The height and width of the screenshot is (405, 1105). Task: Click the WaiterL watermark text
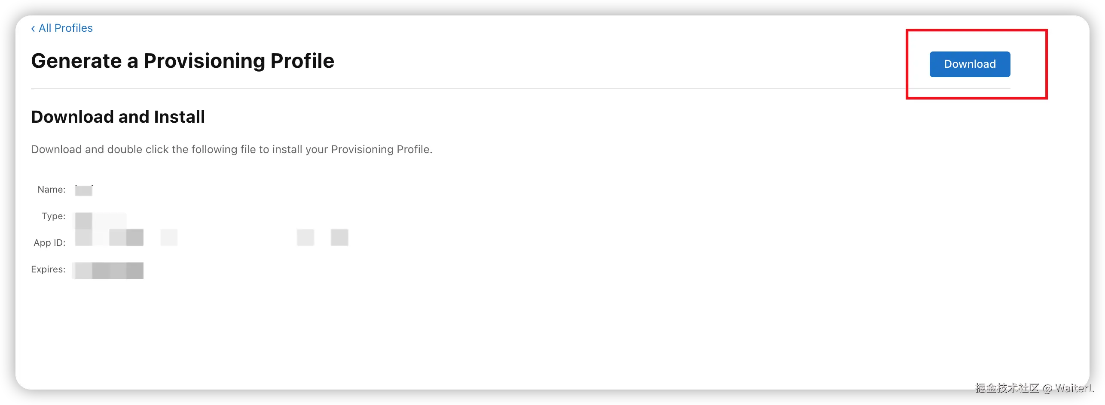[1074, 388]
